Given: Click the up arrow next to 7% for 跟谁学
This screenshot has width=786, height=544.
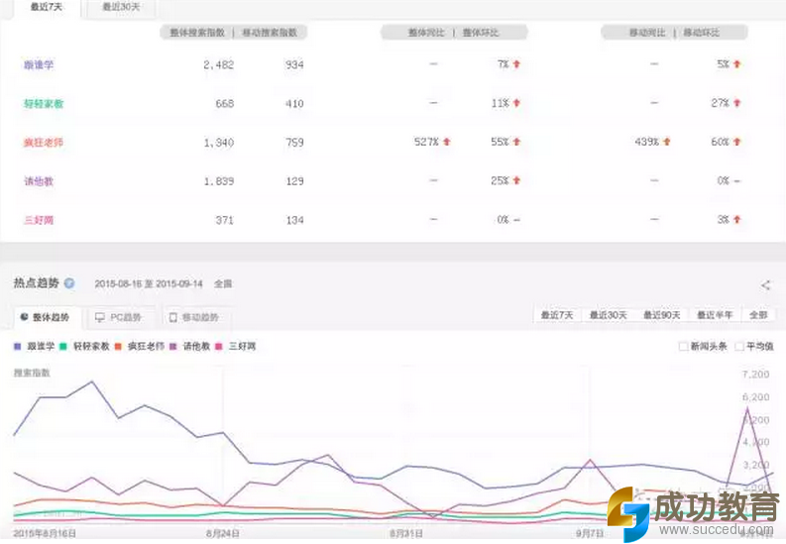Looking at the screenshot, I should [x=516, y=64].
